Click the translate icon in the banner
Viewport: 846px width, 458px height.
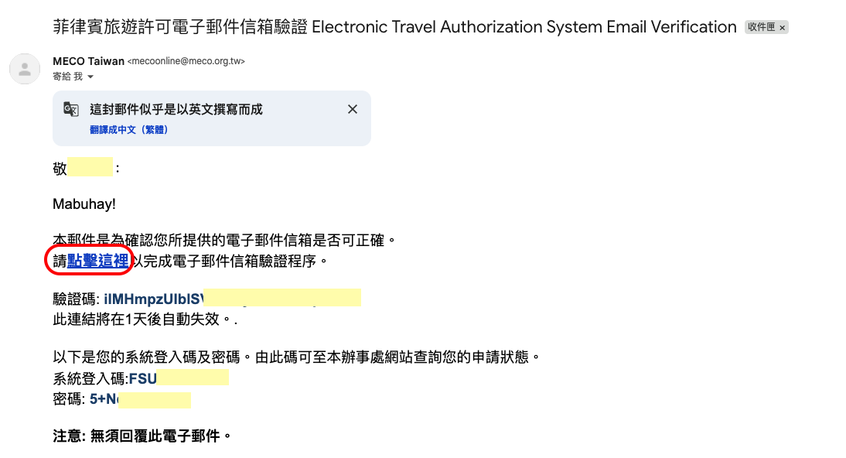[x=71, y=109]
